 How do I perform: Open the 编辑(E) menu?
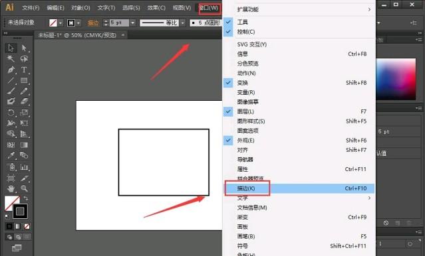pos(55,8)
